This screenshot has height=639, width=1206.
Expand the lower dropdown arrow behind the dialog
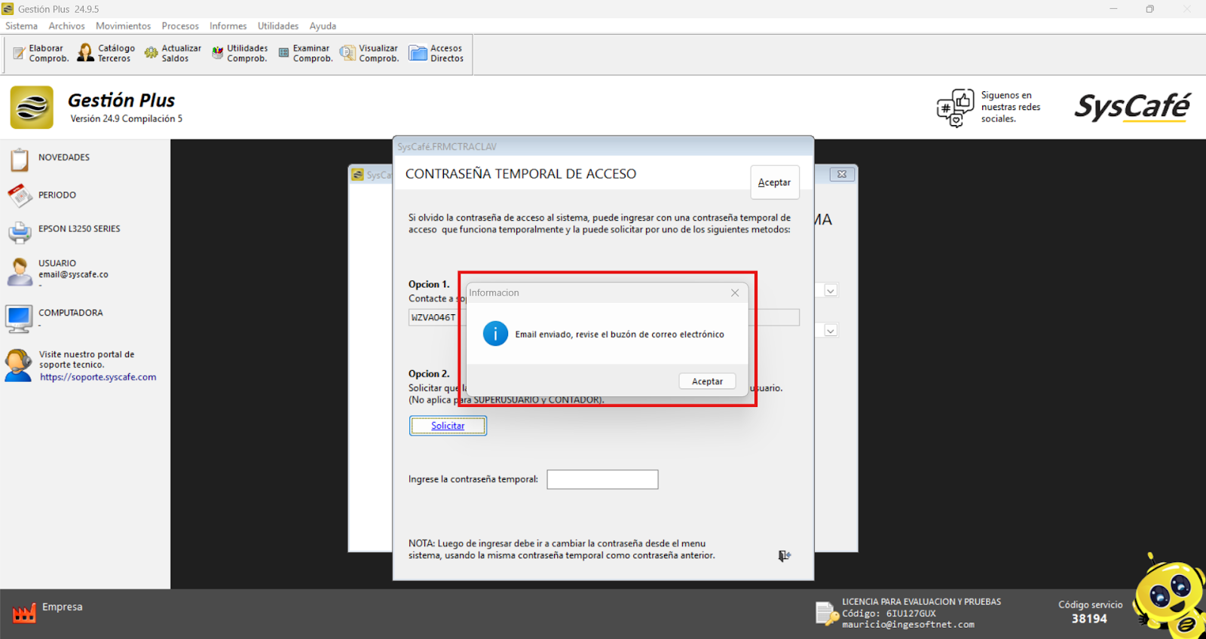831,331
